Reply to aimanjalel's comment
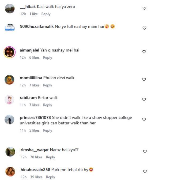Viewport: 170px width, 186px height. coord(47,57)
